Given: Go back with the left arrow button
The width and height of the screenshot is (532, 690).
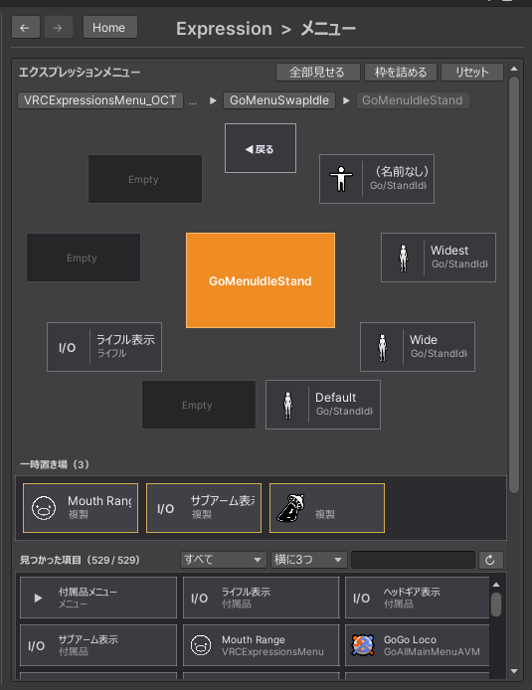Looking at the screenshot, I should click(x=26, y=27).
